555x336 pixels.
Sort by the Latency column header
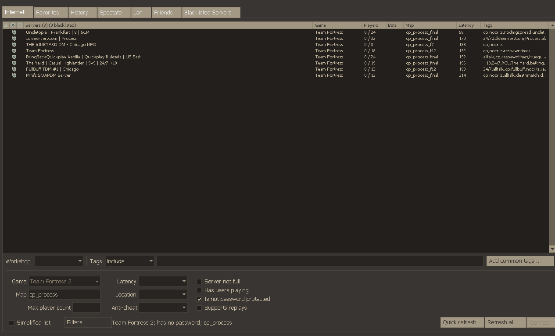pos(469,25)
